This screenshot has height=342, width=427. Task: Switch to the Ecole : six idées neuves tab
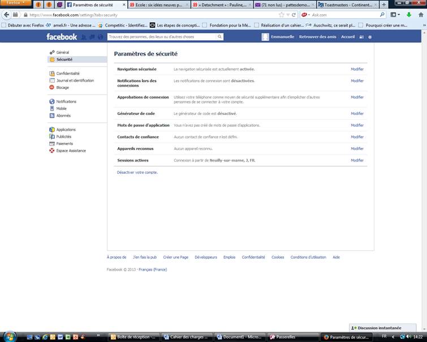159,5
